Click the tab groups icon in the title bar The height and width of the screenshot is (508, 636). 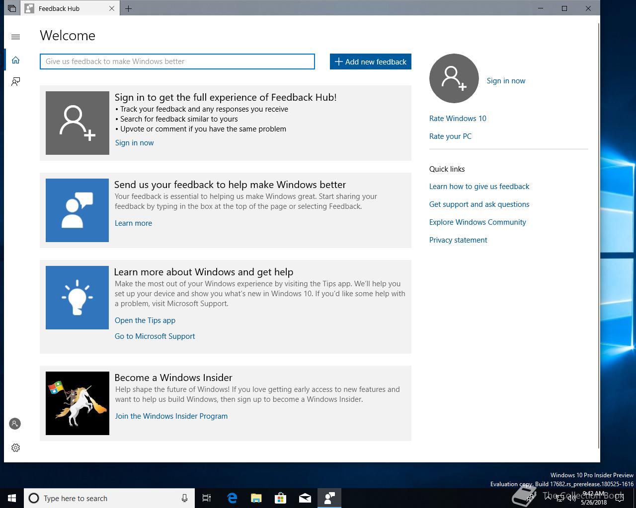pos(11,8)
